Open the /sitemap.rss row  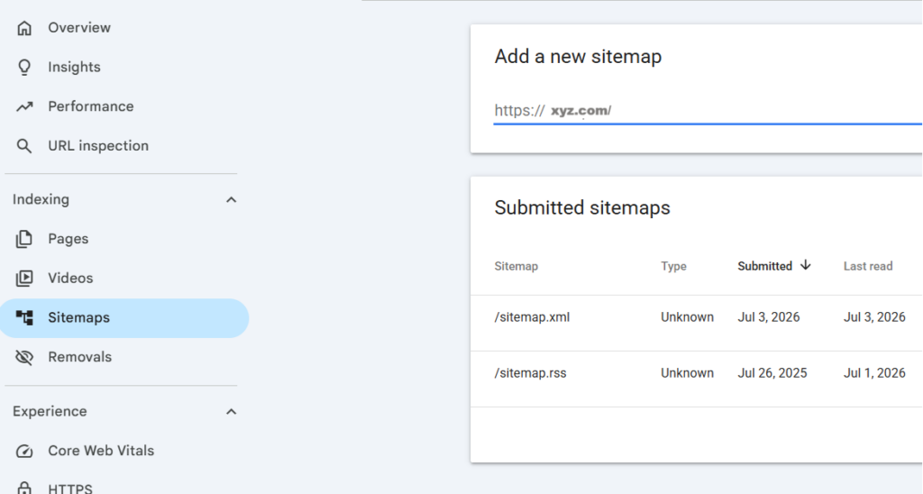point(697,380)
